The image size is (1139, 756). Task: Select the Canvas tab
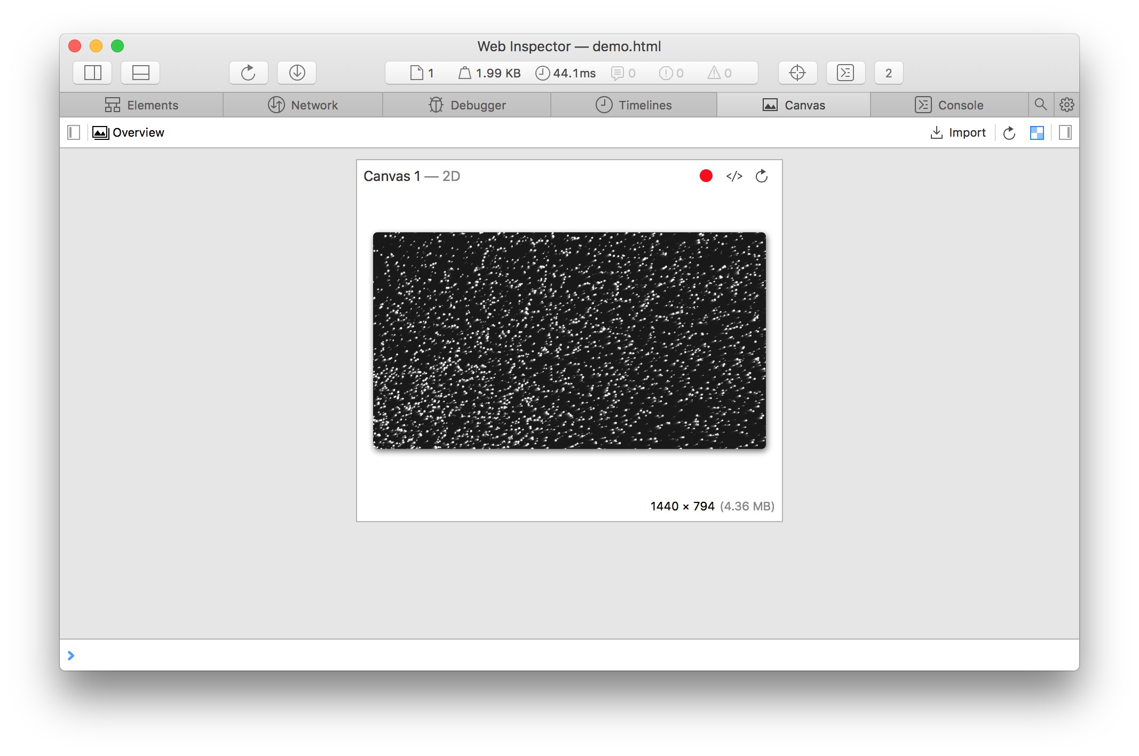coord(794,105)
